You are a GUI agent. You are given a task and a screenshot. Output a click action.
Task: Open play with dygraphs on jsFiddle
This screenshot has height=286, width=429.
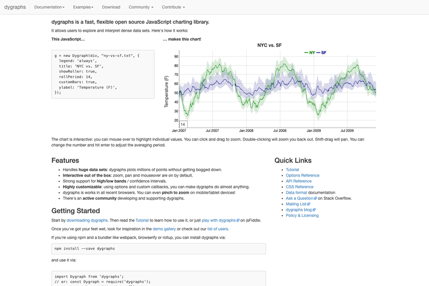coord(218,221)
